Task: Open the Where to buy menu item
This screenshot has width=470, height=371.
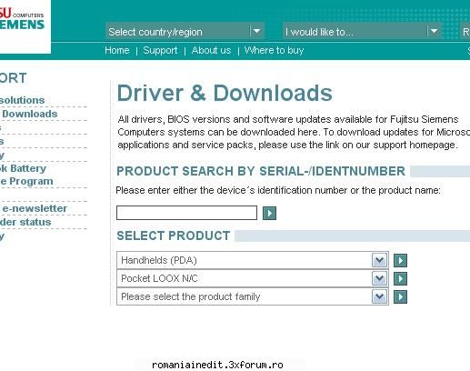Action: tap(274, 50)
